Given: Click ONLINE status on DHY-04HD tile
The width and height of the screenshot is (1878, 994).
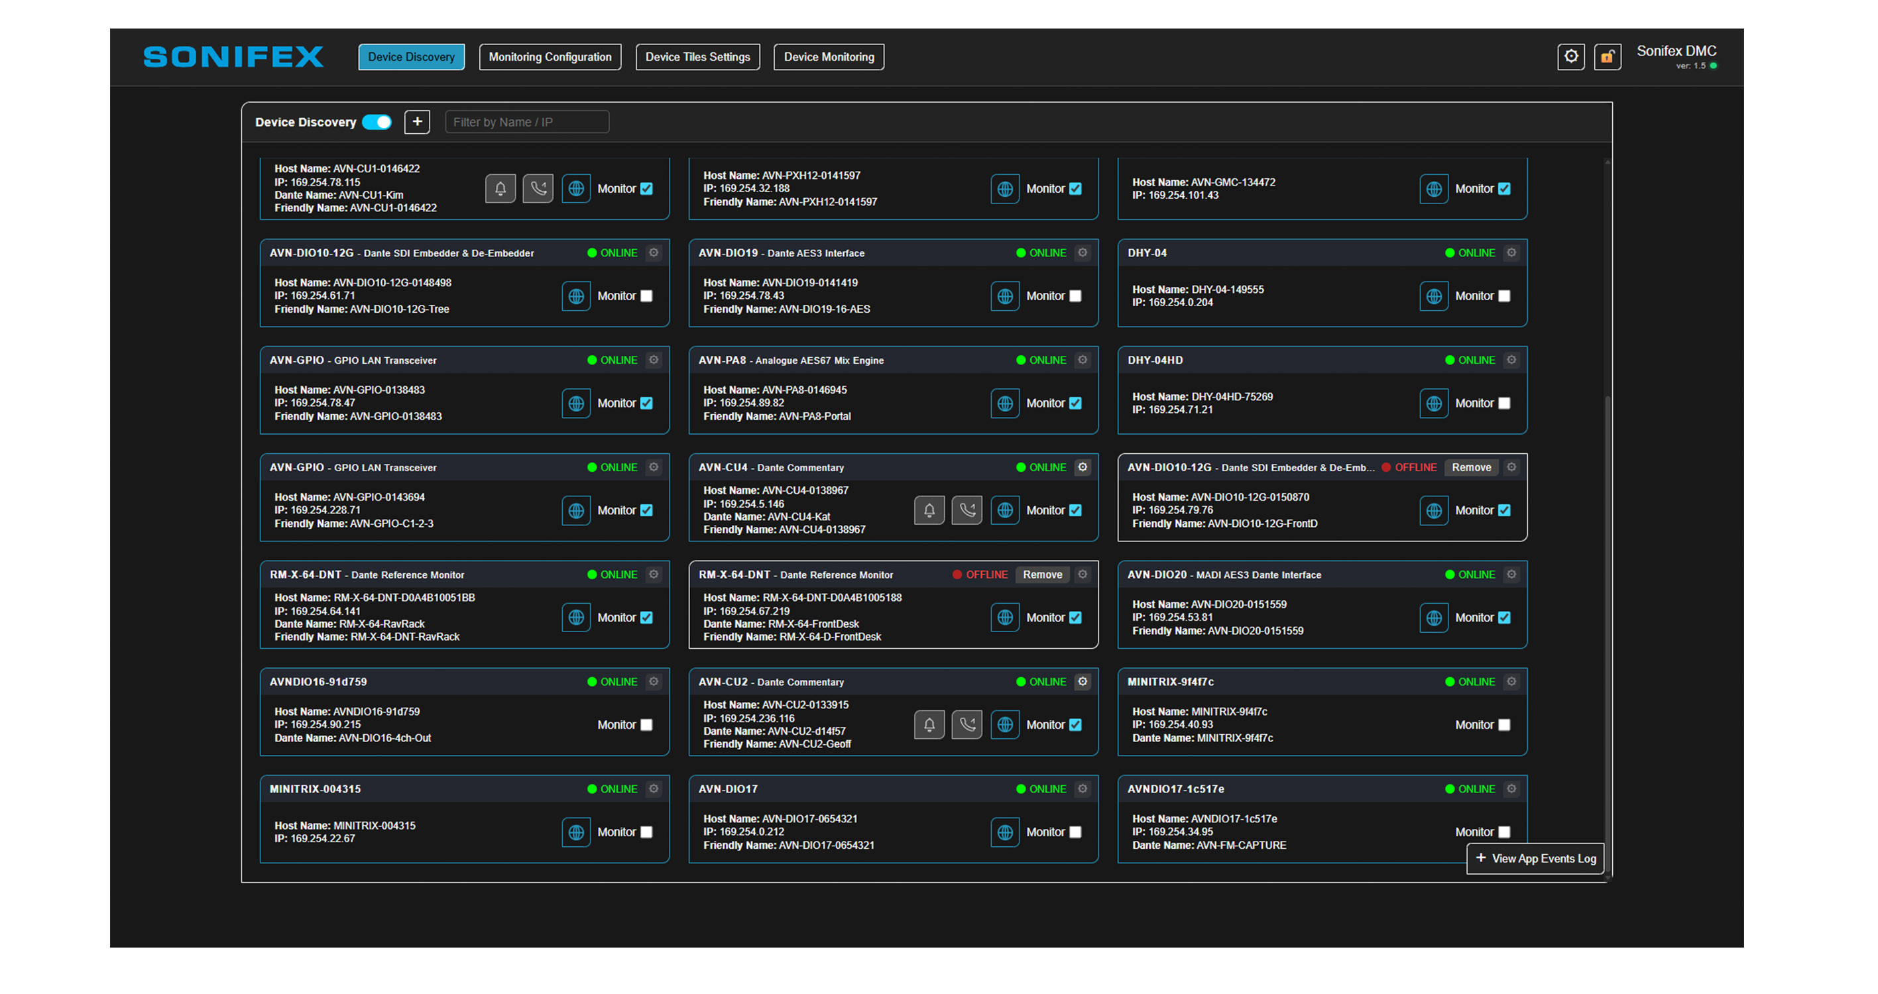Looking at the screenshot, I should [1470, 360].
